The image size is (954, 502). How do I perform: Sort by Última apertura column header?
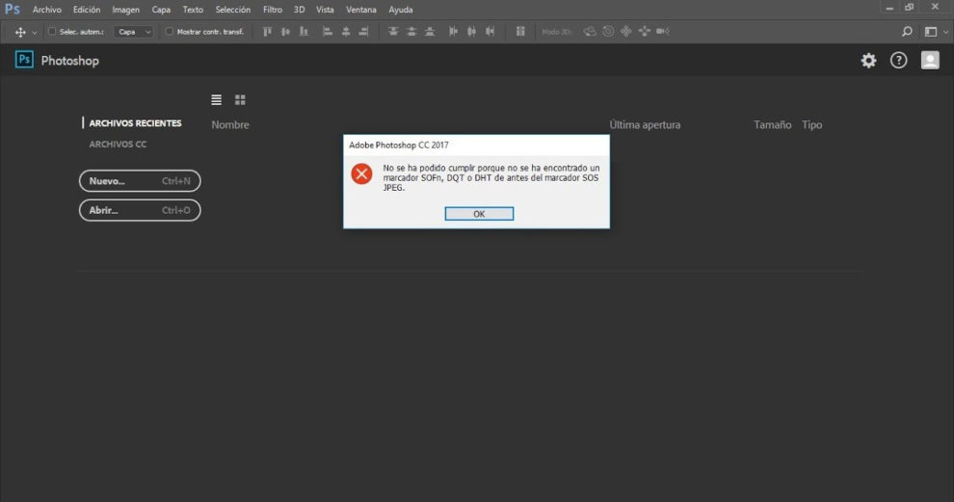click(x=645, y=124)
